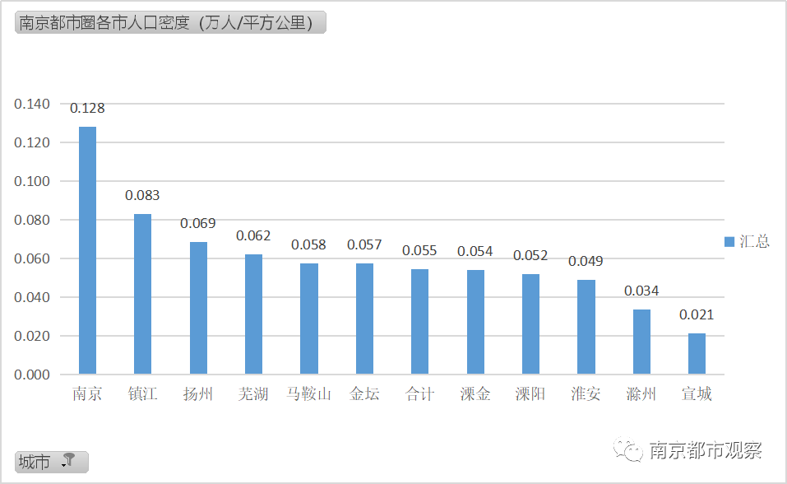Click the 宣城 bar
787x484 pixels.
697,354
